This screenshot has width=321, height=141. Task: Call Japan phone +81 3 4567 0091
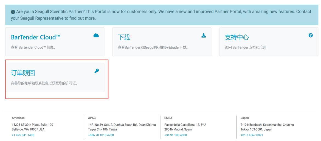pyautogui.click(x=252, y=135)
